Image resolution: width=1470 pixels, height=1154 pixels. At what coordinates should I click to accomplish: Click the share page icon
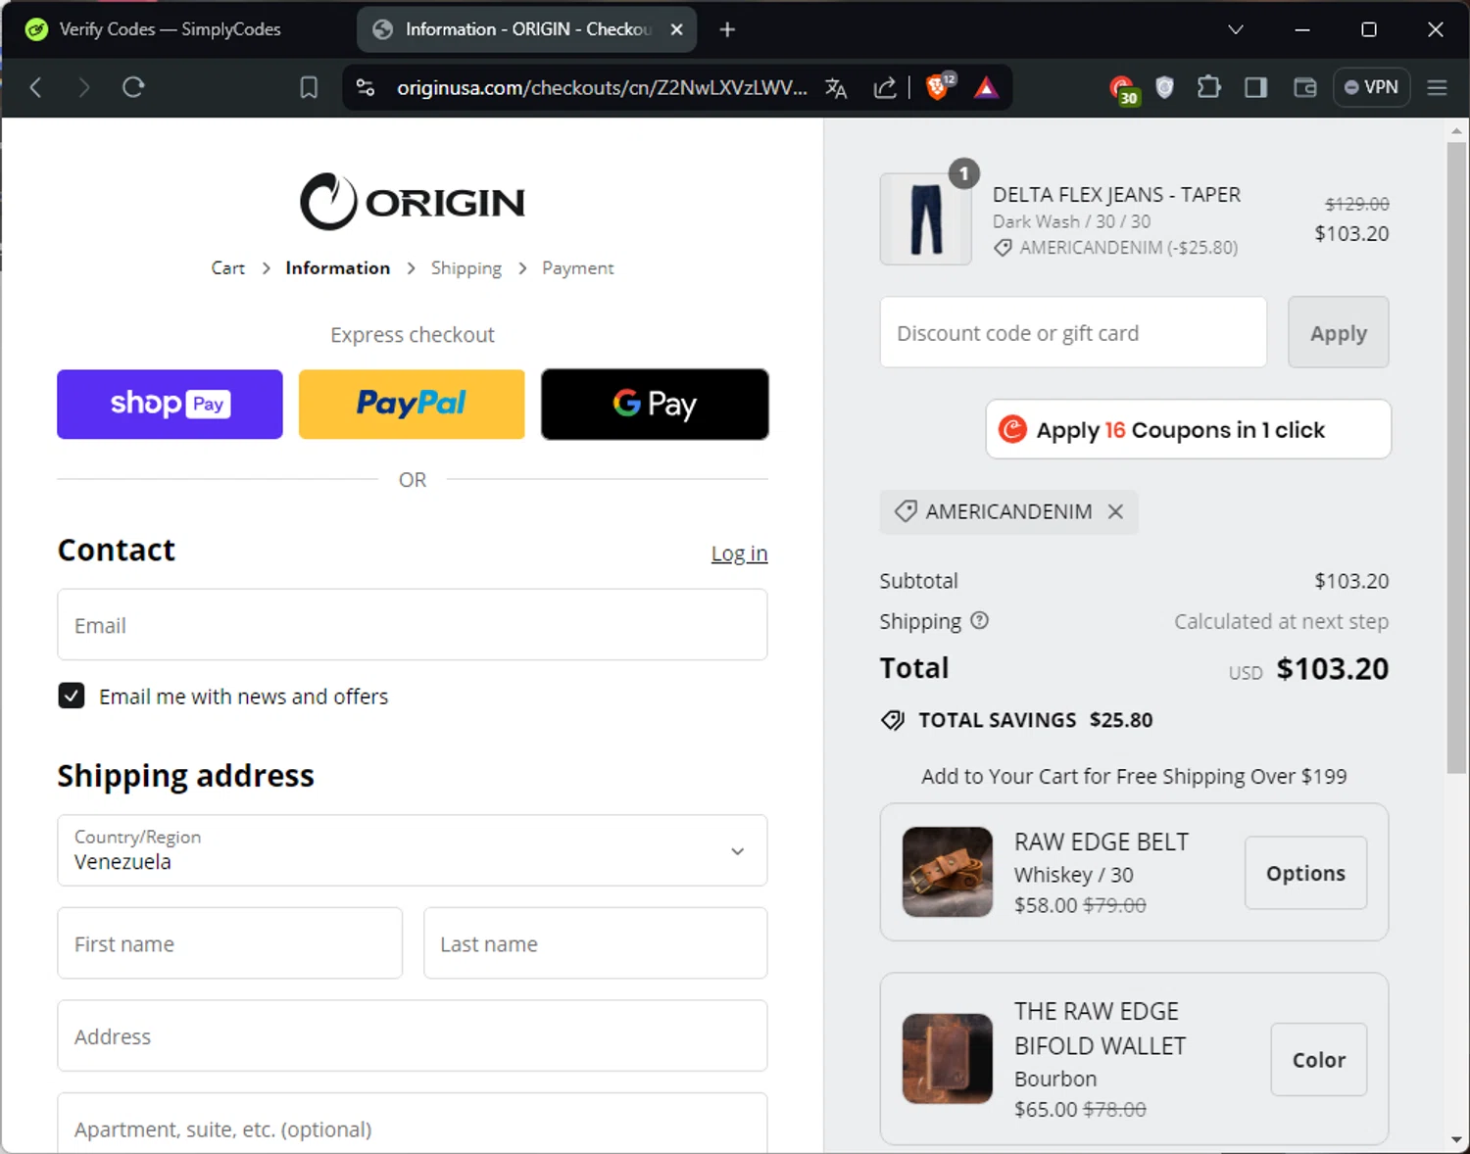tap(885, 88)
